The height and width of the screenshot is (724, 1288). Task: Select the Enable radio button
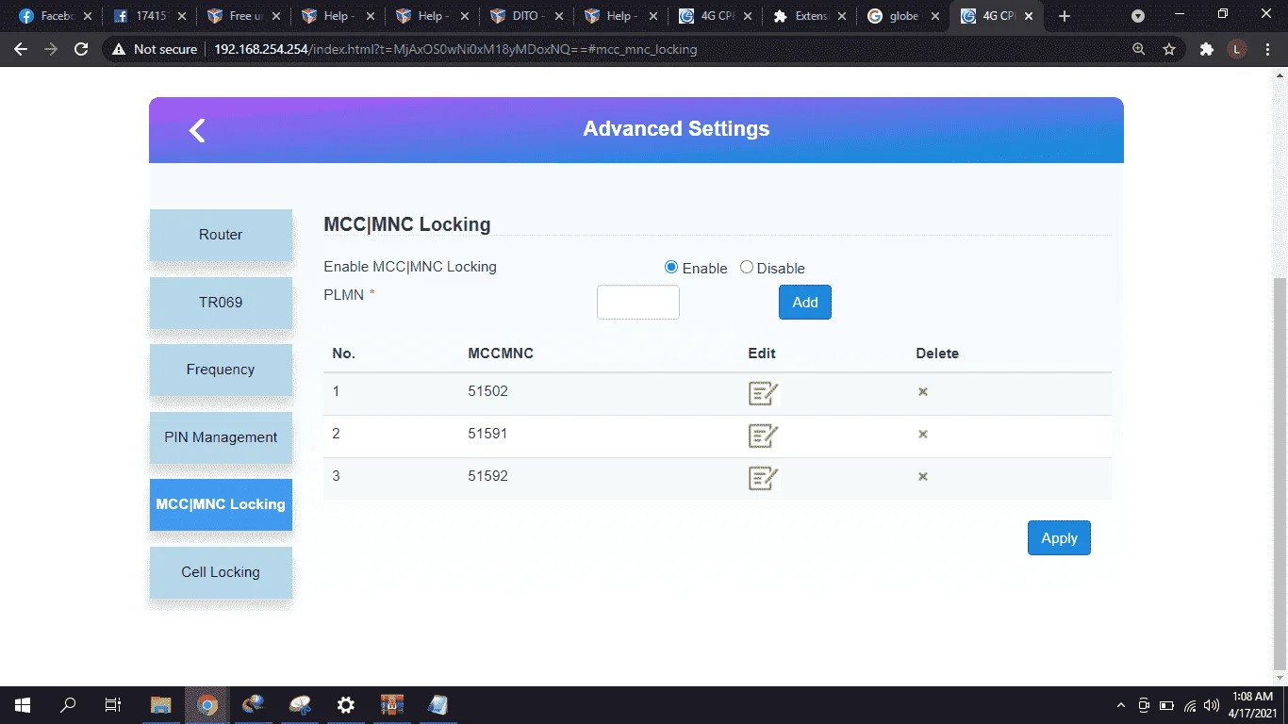coord(671,268)
